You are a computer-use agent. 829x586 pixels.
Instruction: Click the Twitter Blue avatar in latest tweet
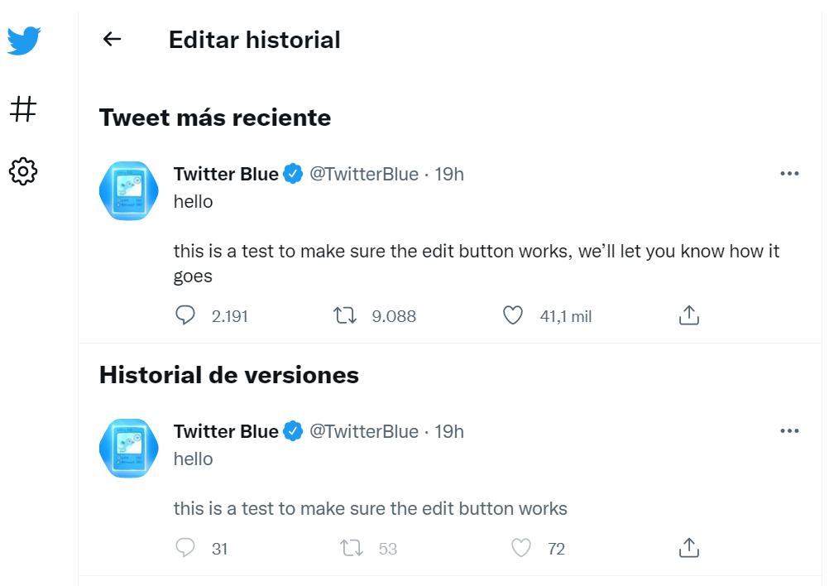(x=128, y=191)
